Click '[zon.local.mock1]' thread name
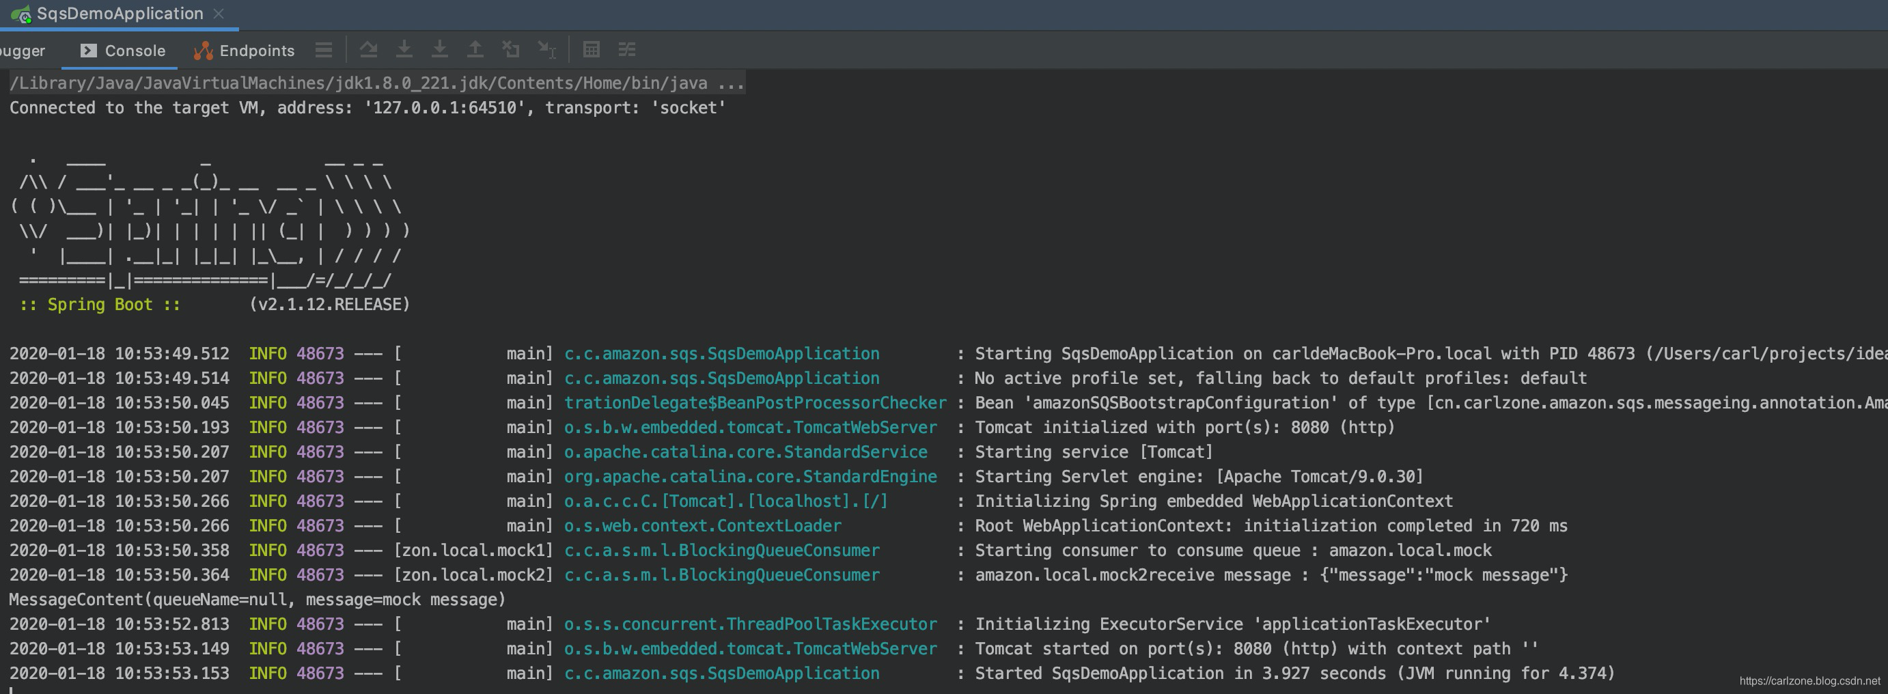 click(x=473, y=550)
